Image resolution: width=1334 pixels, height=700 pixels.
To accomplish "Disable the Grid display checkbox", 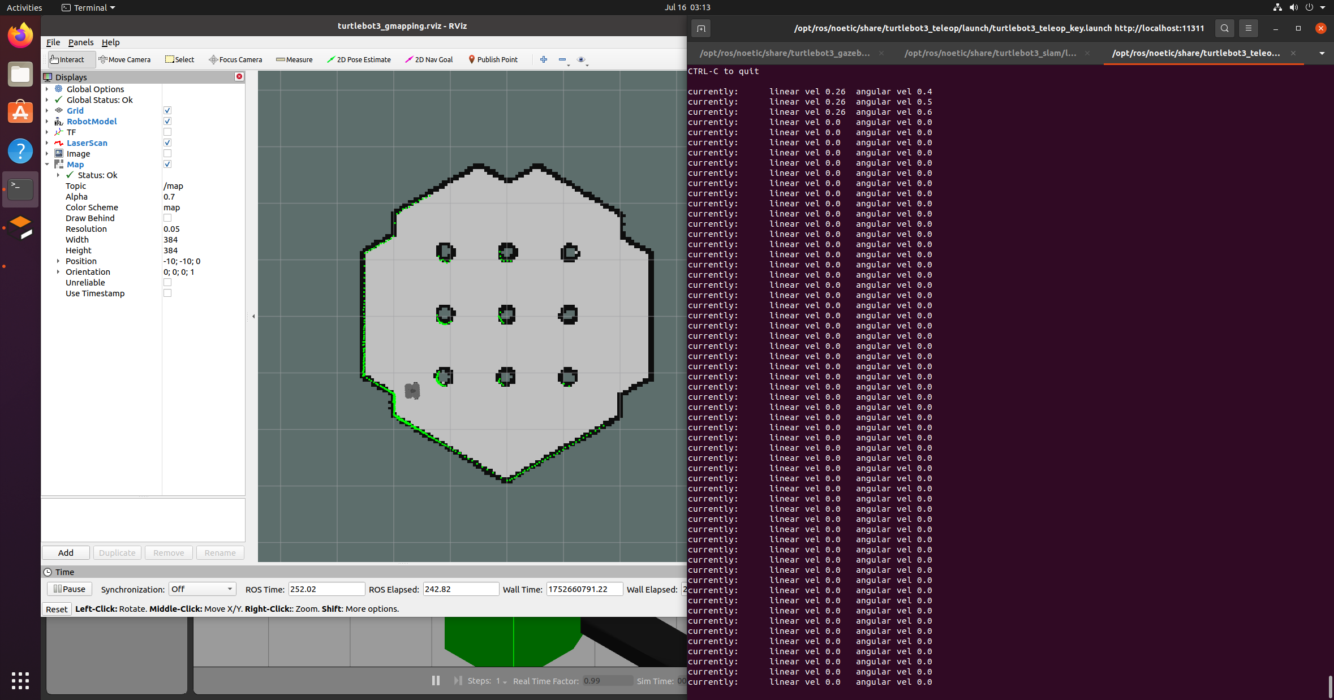I will coord(167,110).
